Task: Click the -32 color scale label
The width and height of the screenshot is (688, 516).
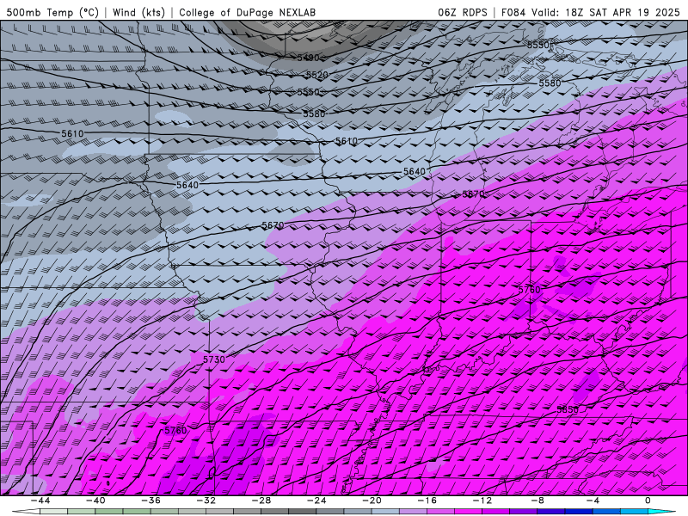Action: pos(206,501)
